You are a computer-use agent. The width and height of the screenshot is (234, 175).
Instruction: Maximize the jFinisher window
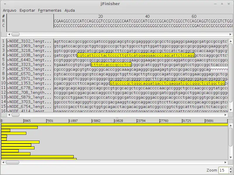(x=222, y=4)
